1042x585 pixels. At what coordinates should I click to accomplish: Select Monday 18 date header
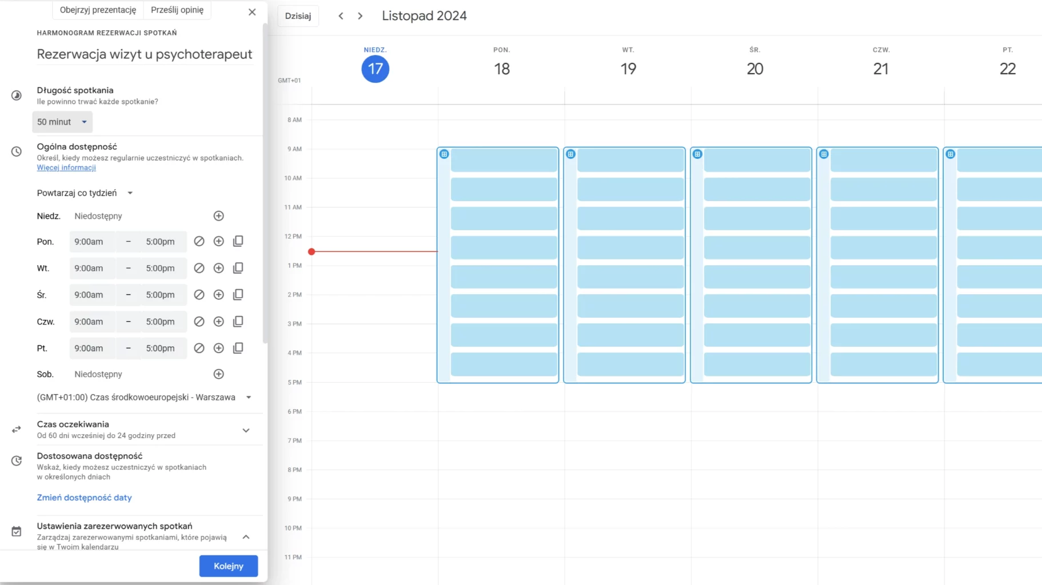click(502, 69)
